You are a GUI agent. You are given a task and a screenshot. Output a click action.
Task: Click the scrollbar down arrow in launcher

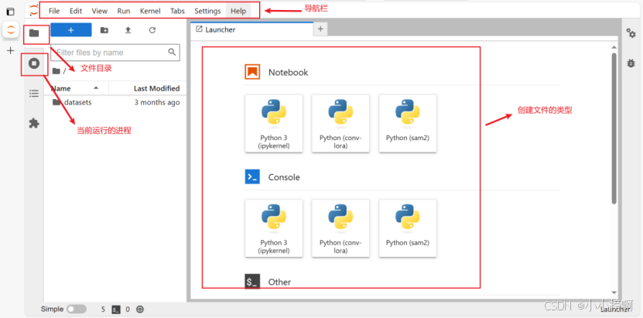pyautogui.click(x=614, y=292)
